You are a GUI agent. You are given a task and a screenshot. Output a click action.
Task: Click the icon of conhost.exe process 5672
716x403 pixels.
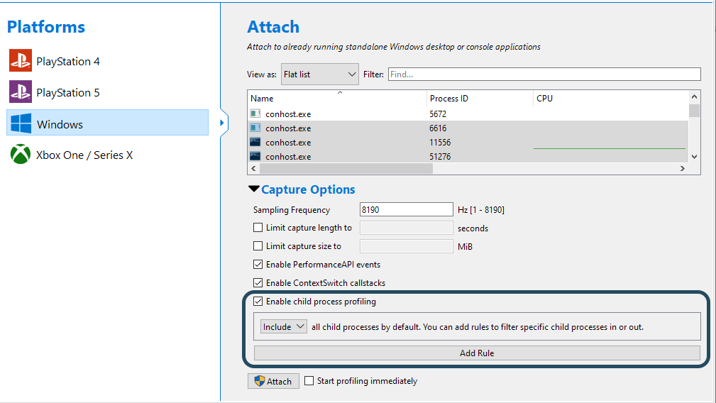pos(255,114)
